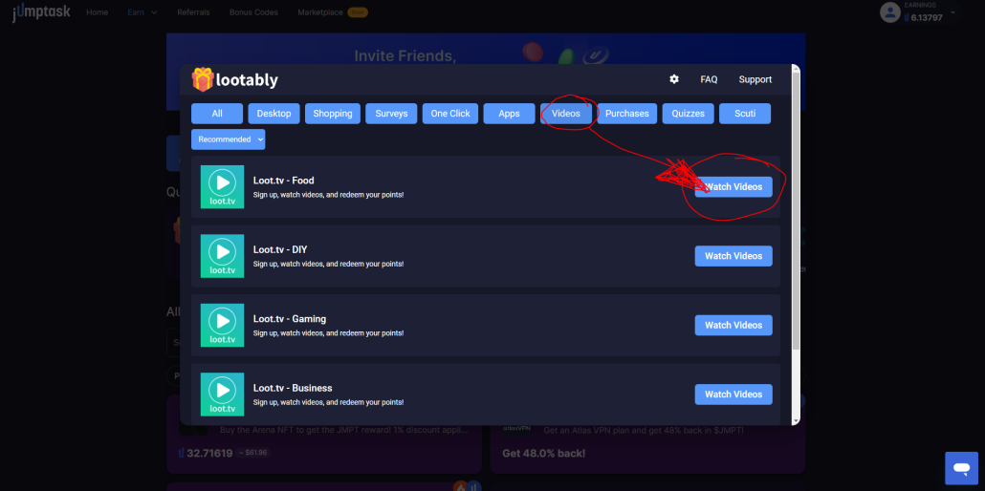
Task: Open the Lootably Support link
Action: pos(755,79)
